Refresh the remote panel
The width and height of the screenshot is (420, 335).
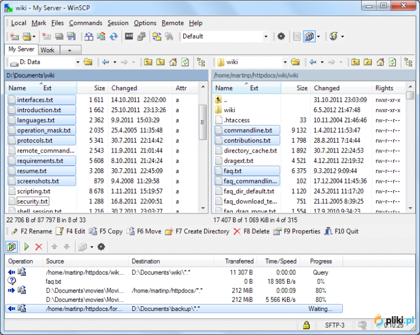tap(392, 62)
